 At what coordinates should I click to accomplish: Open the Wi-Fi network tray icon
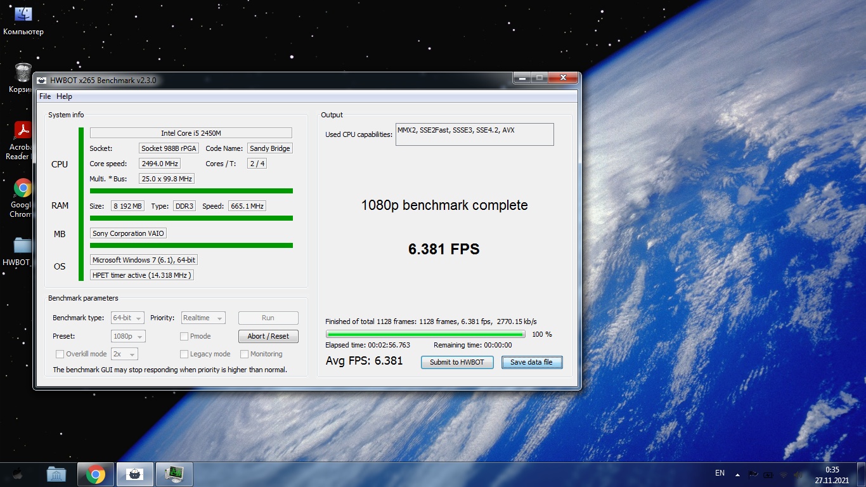pyautogui.click(x=784, y=474)
